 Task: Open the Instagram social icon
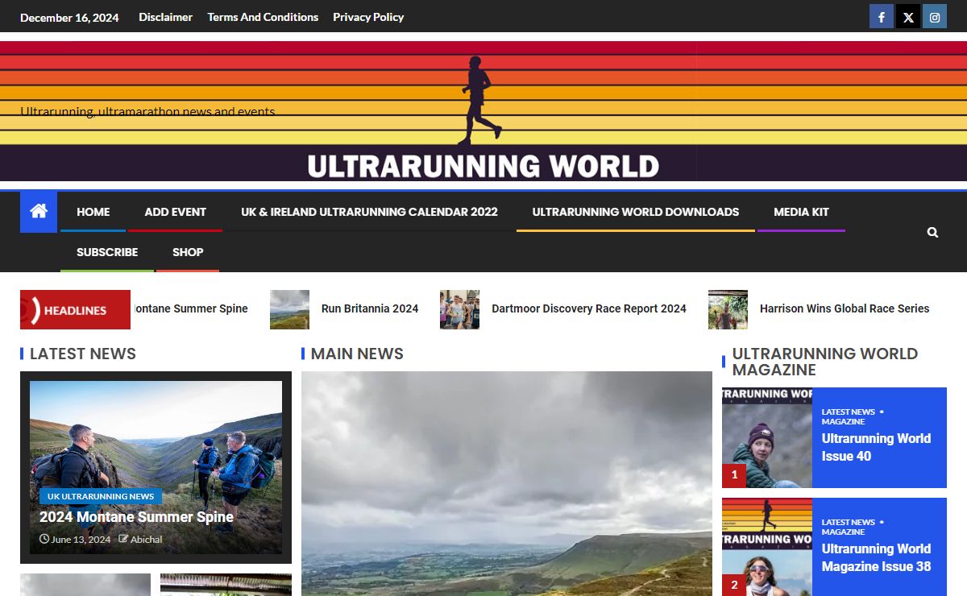(x=935, y=17)
